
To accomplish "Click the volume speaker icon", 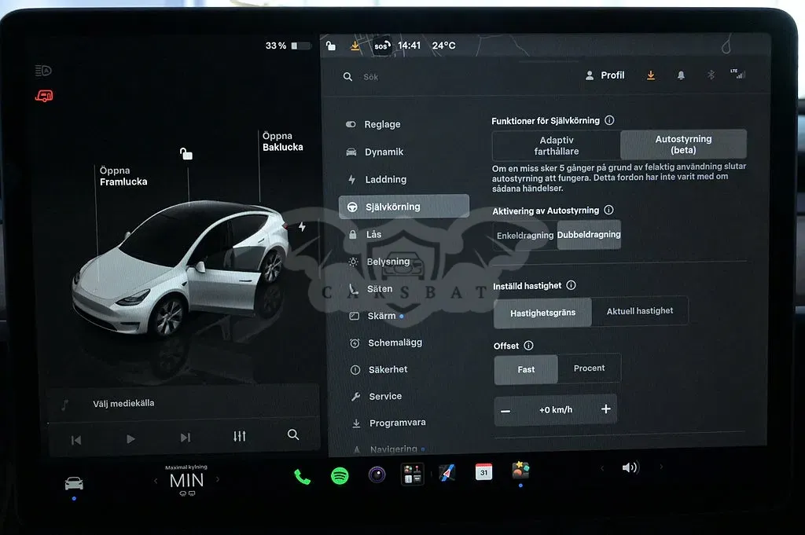I will pyautogui.click(x=630, y=467).
